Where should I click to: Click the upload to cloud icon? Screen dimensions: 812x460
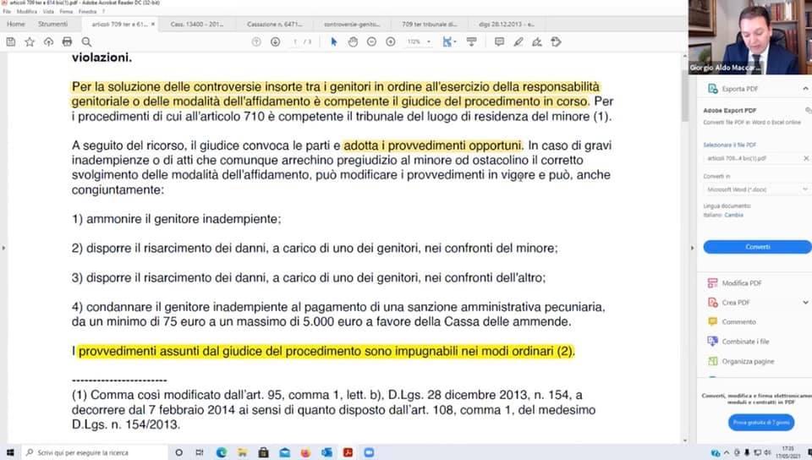(x=48, y=42)
